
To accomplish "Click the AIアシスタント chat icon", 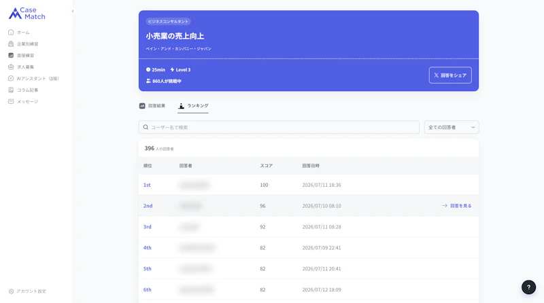I will tap(11, 78).
